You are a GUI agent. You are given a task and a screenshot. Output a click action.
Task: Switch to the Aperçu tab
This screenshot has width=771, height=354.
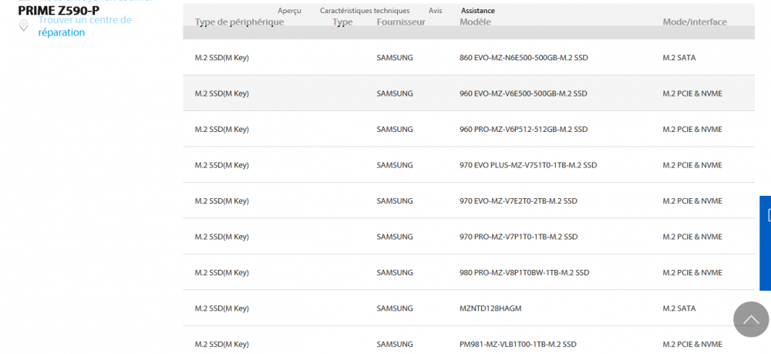point(289,11)
